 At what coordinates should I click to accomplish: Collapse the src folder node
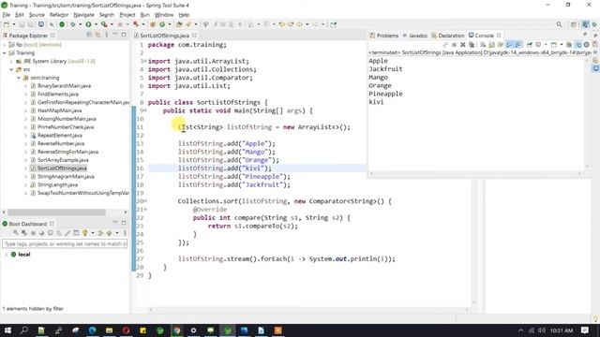point(11,69)
